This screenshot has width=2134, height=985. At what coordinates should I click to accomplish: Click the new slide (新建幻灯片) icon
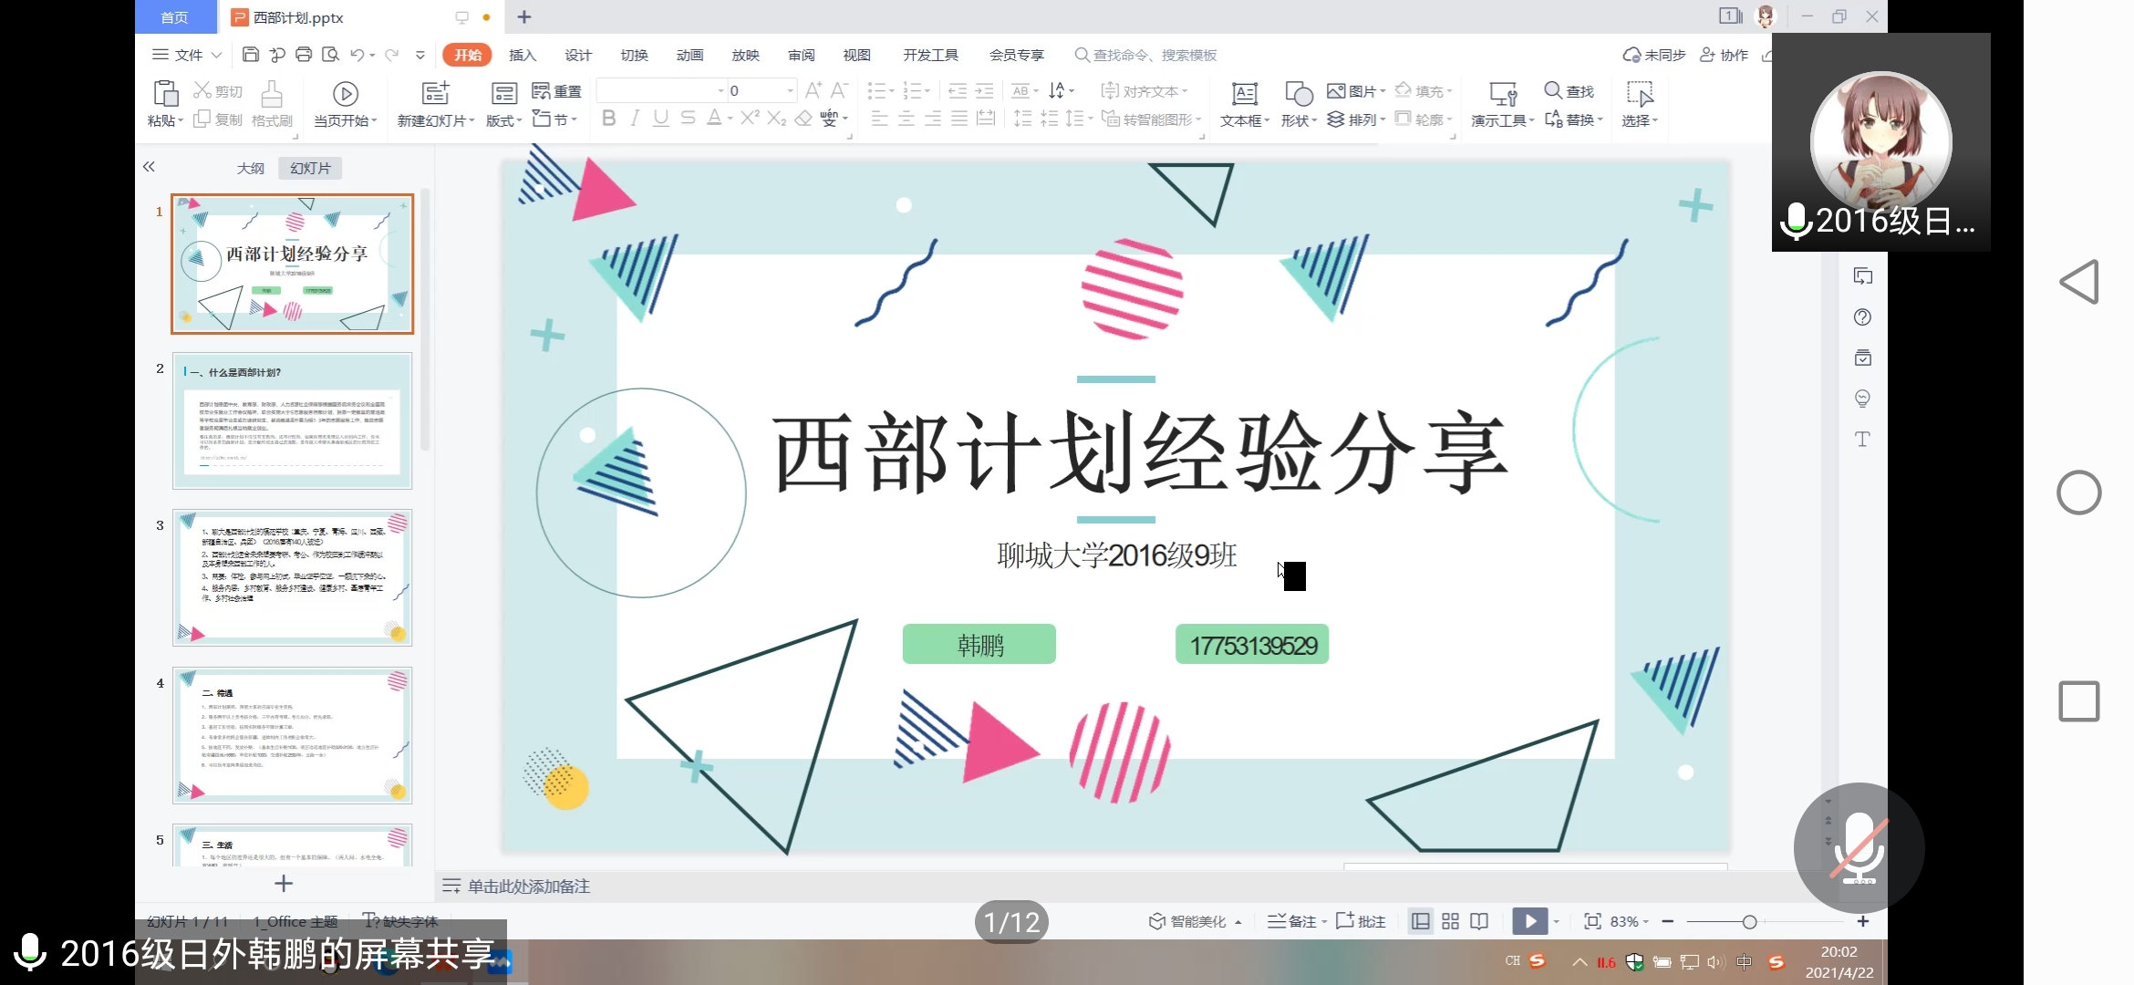(x=435, y=94)
